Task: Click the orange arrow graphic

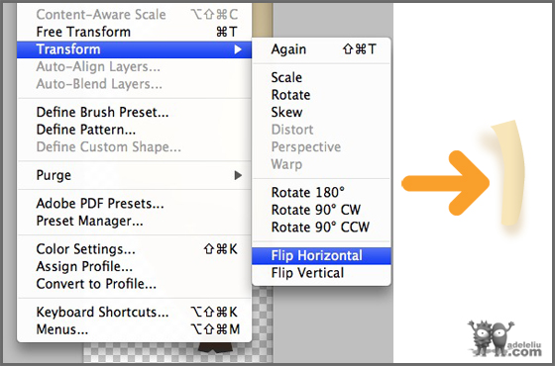Action: click(x=446, y=183)
